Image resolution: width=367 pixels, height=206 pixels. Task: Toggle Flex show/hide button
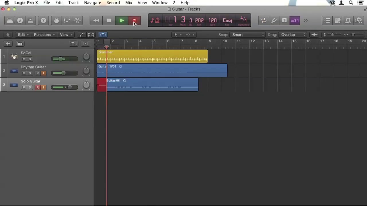(x=91, y=35)
